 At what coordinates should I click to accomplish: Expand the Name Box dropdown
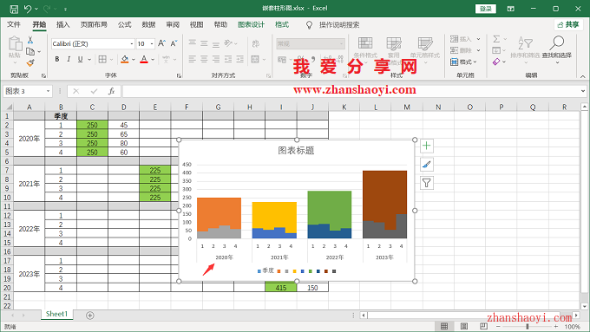(x=48, y=91)
